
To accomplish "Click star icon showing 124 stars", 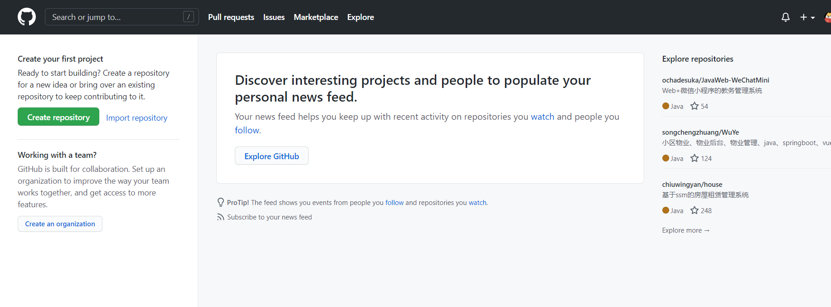I will click(695, 158).
